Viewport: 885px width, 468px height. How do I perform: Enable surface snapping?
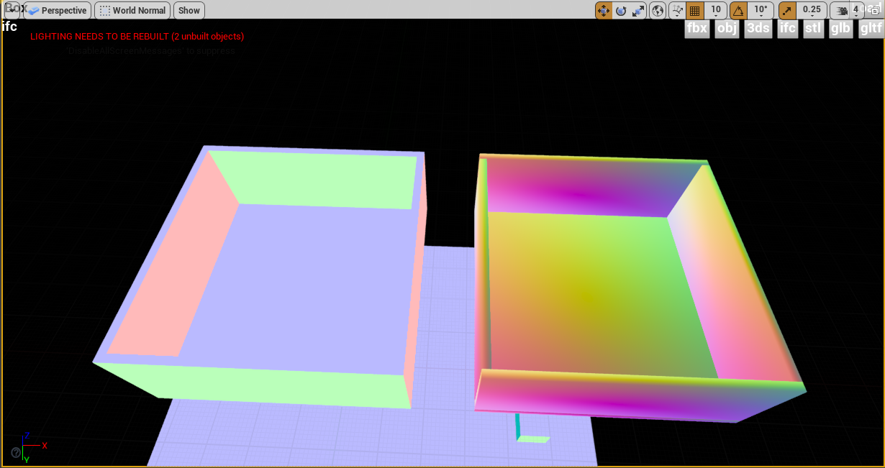678,10
